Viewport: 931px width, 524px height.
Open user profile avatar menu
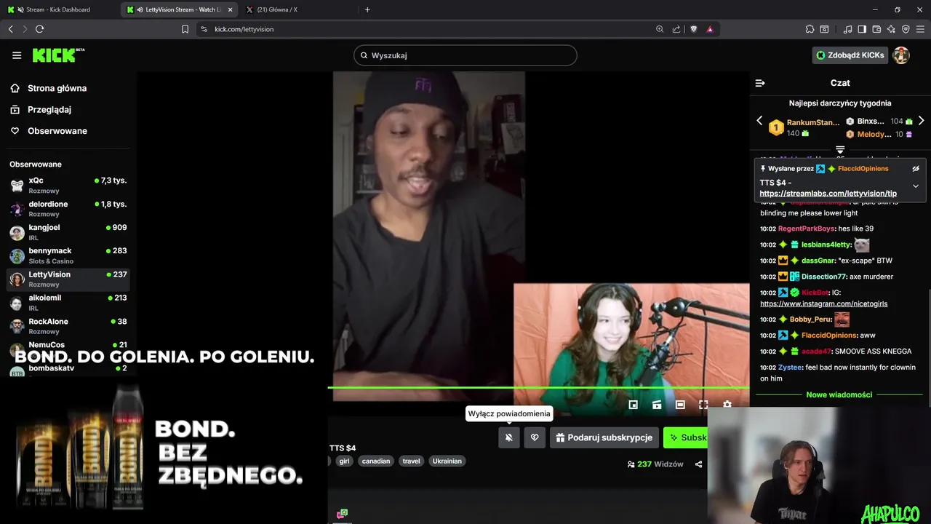pos(901,55)
